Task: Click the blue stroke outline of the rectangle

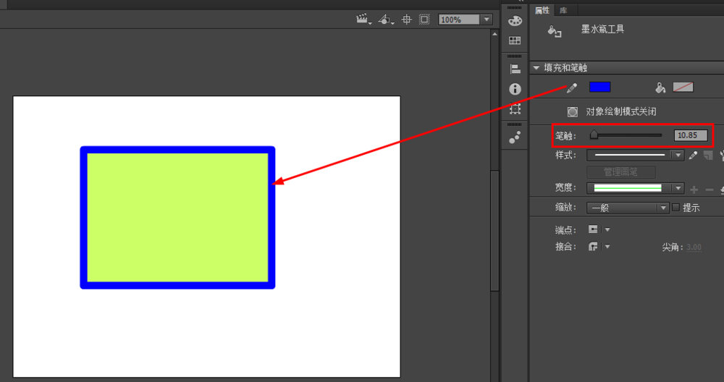Action: pos(178,150)
